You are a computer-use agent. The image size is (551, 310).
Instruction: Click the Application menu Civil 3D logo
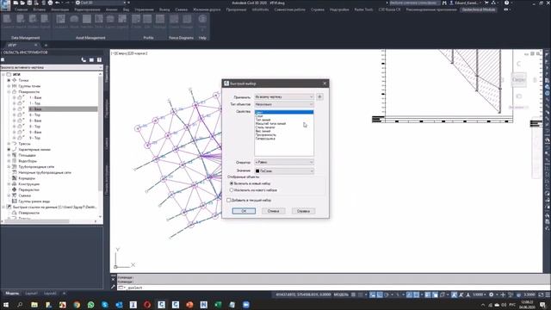tap(5, 5)
